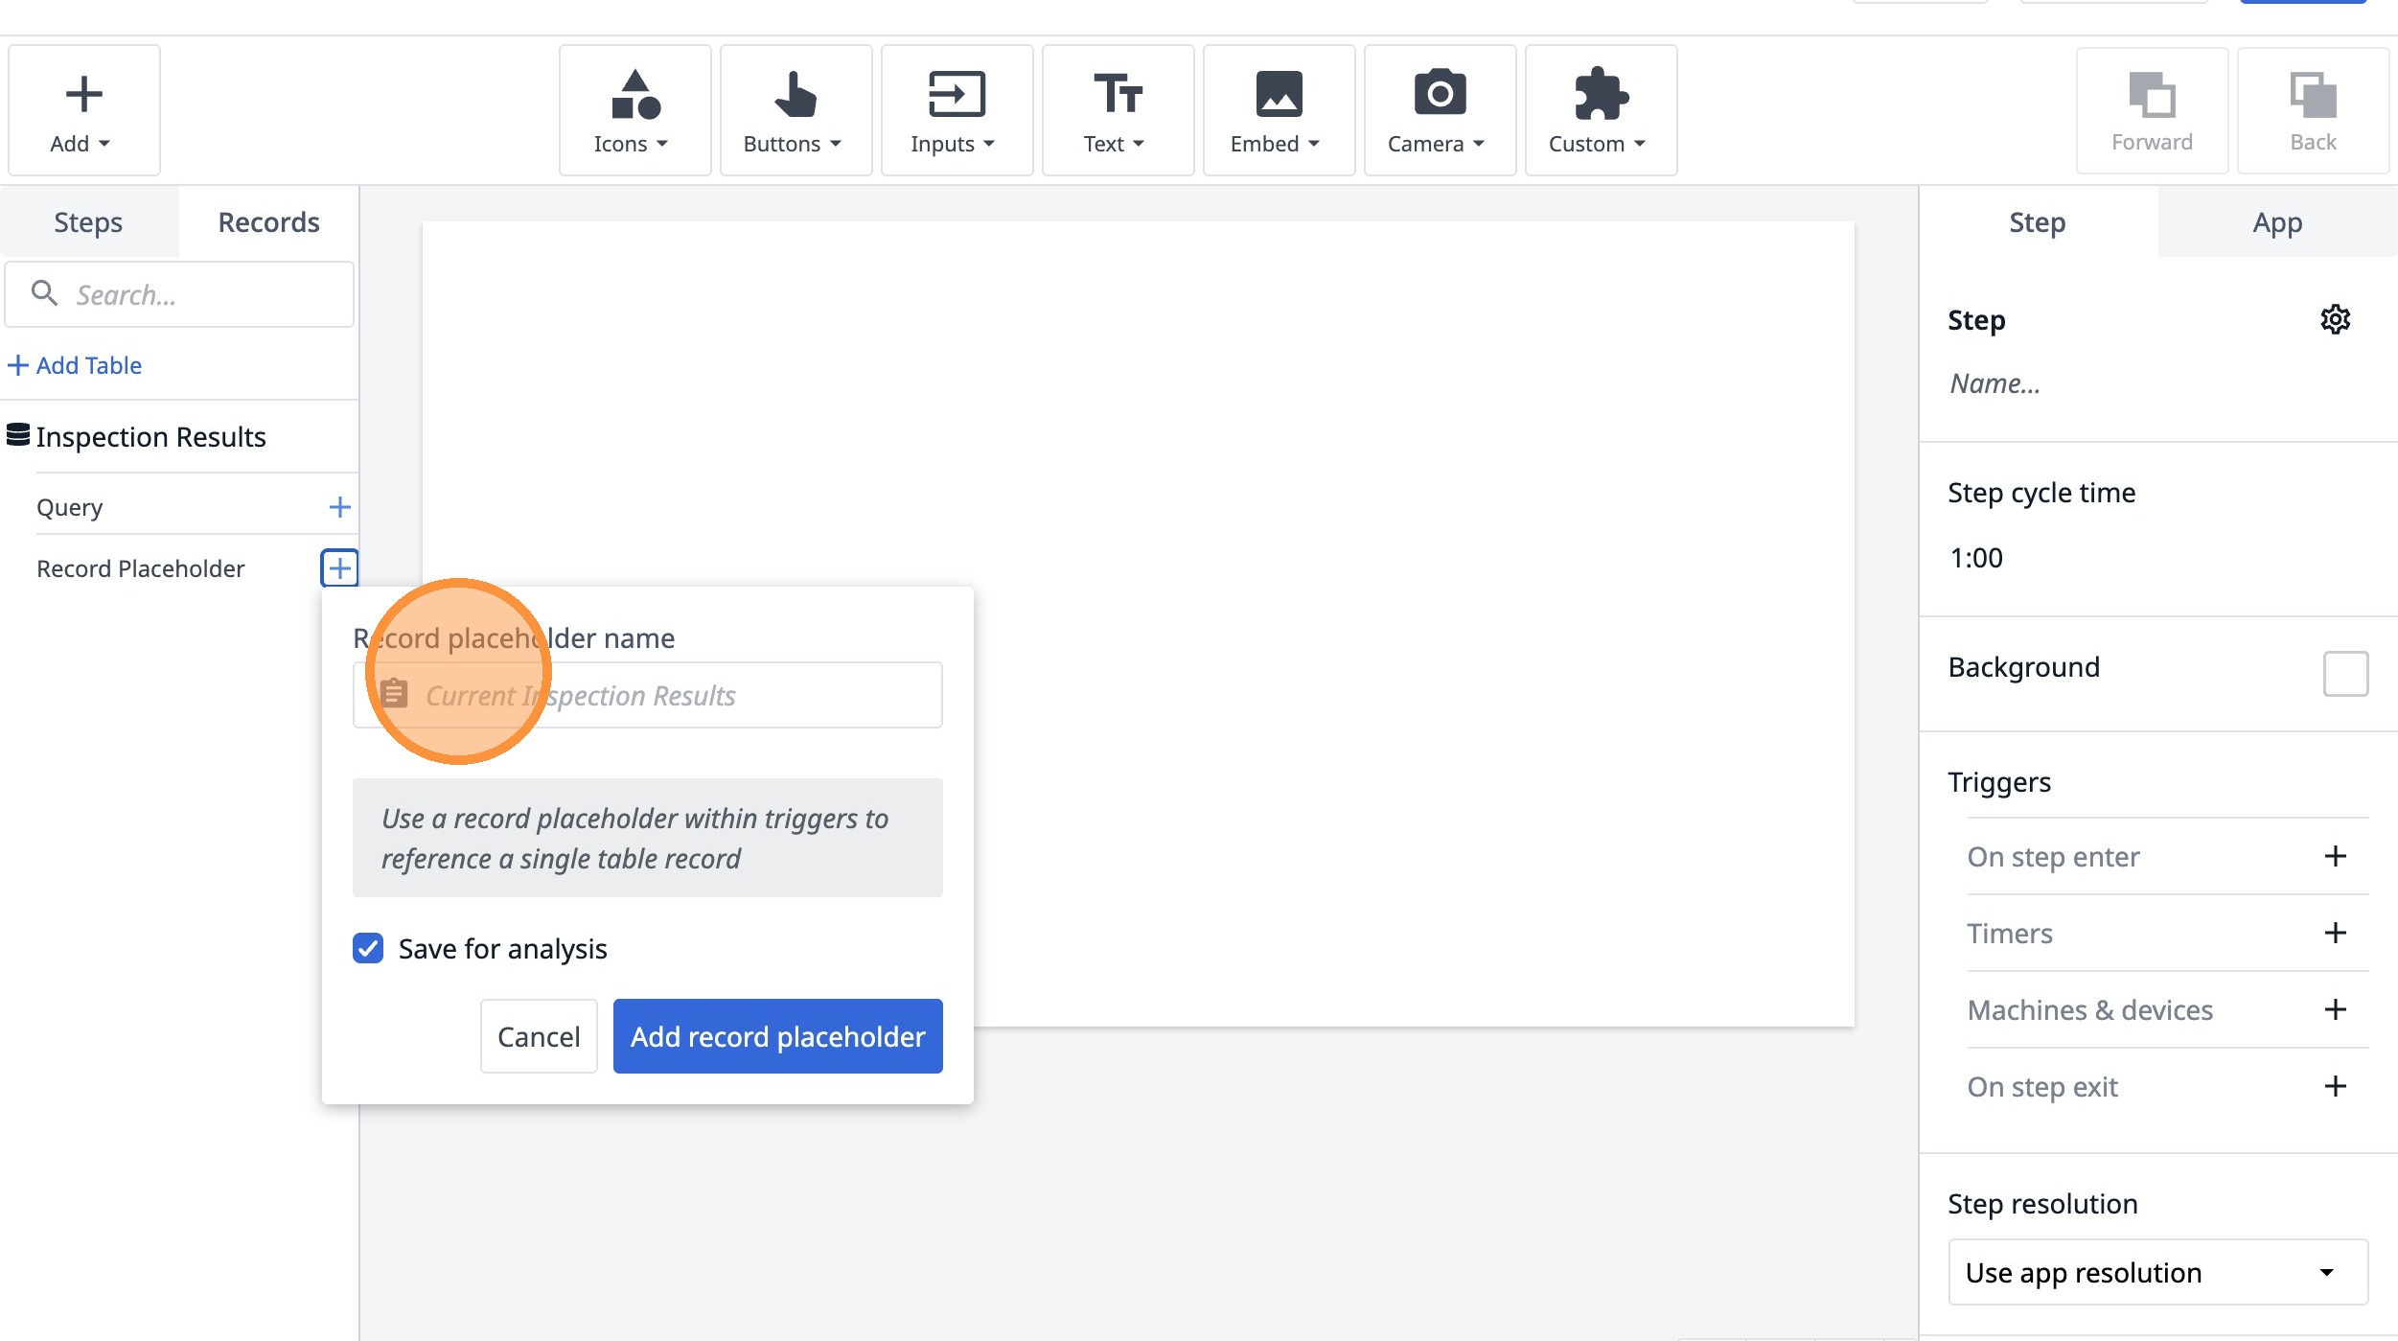Expand the Add dropdown menu
2398x1341 pixels.
84,110
